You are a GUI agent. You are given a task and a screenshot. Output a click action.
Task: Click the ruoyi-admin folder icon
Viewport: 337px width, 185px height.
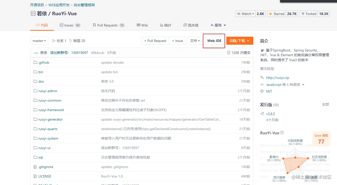(x=35, y=91)
